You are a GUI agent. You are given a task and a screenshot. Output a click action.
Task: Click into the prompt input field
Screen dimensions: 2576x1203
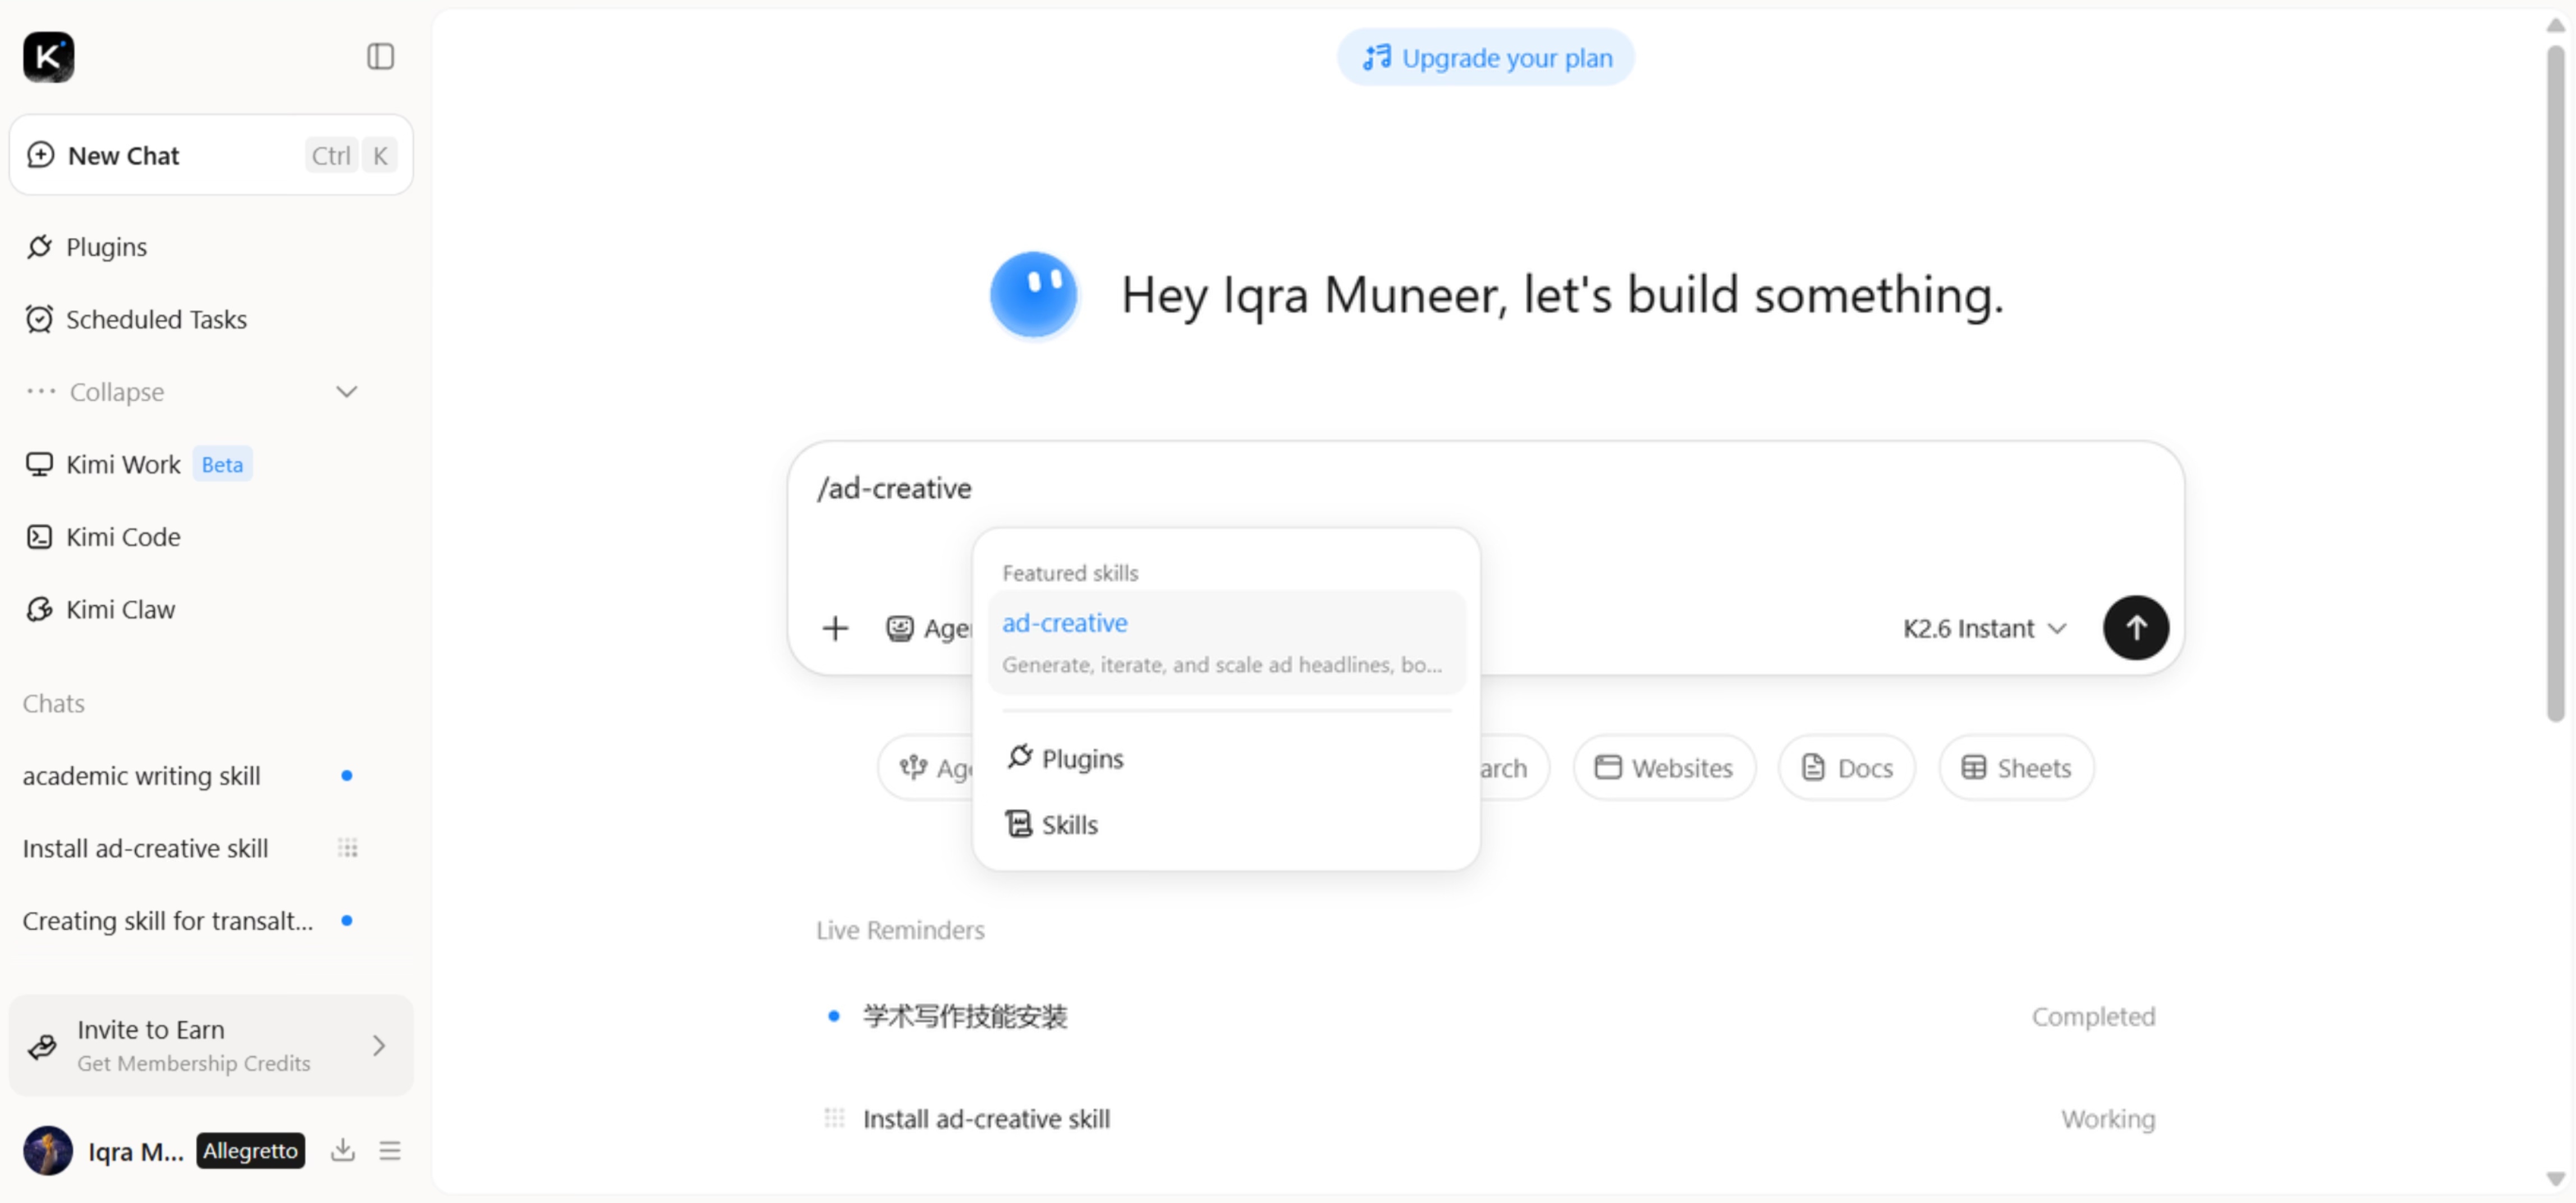point(1485,489)
